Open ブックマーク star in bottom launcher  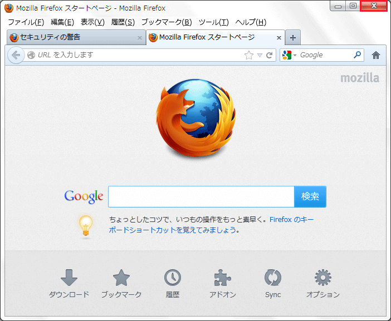(121, 284)
